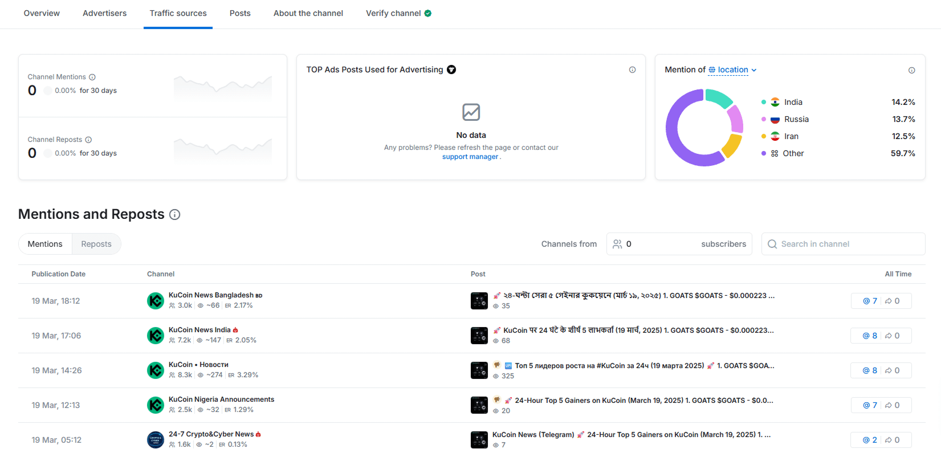Sort by All Time column header
The width and height of the screenshot is (941, 453).
click(x=898, y=274)
